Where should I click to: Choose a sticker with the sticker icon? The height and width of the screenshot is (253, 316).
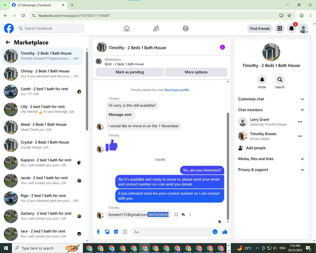(116, 232)
